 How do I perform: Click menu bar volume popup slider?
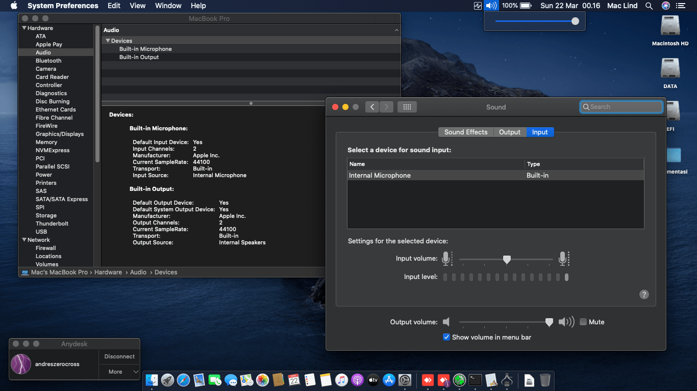[535, 21]
